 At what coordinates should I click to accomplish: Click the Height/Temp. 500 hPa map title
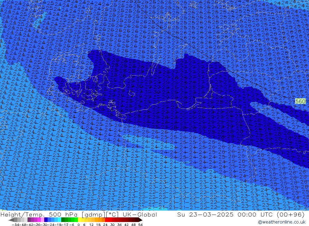tap(40, 214)
